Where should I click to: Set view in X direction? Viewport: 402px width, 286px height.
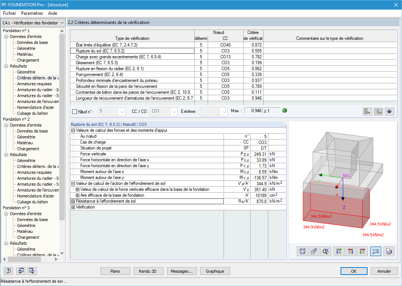[x=339, y=251]
